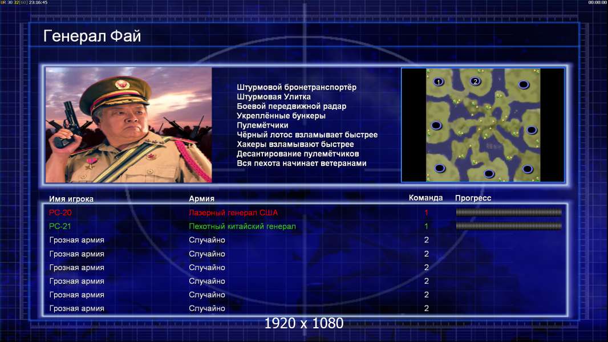Viewport: 608px width, 342px height.
Task: Click the 'Имя игрока' column header
Action: (x=71, y=199)
